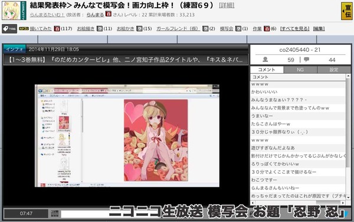Select the comment たらこさんはやーw
The width and height of the screenshot is (354, 222).
(298, 124)
